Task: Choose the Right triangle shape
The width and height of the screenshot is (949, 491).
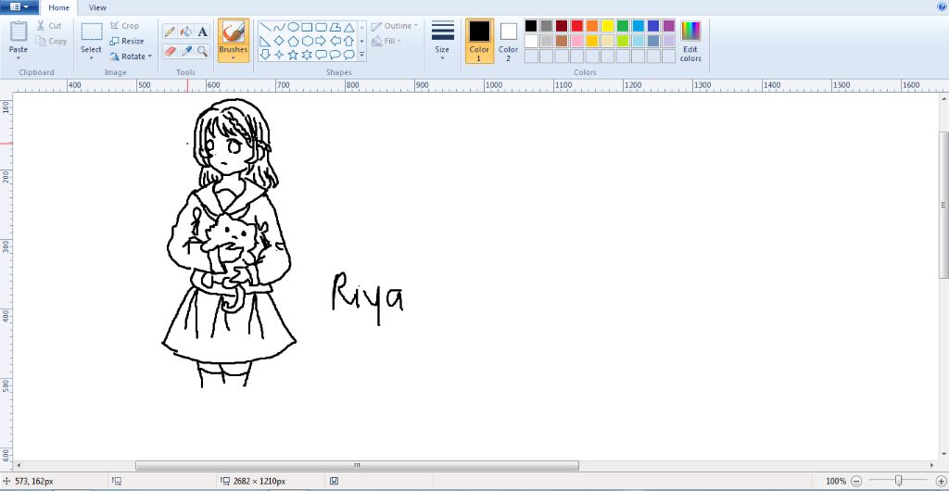Action: [265, 41]
